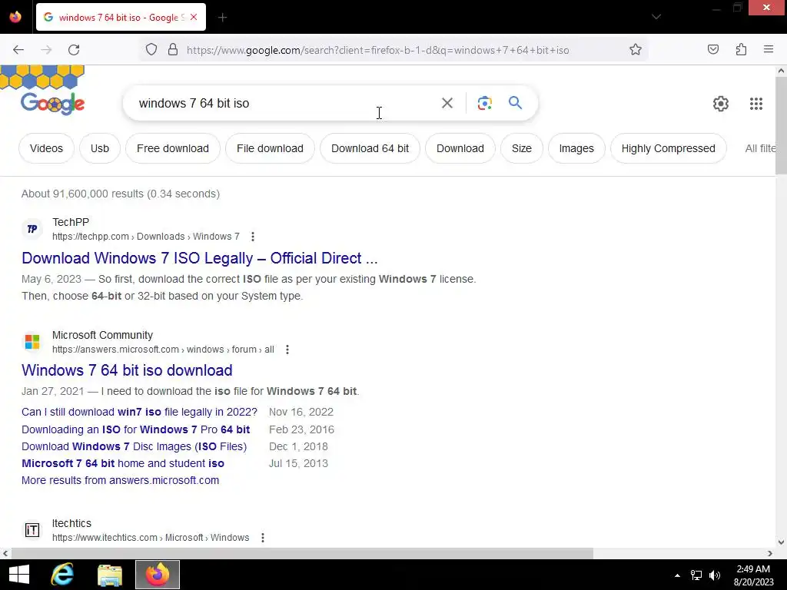Open File Explorer from taskbar
This screenshot has height=590, width=787.
tap(110, 575)
